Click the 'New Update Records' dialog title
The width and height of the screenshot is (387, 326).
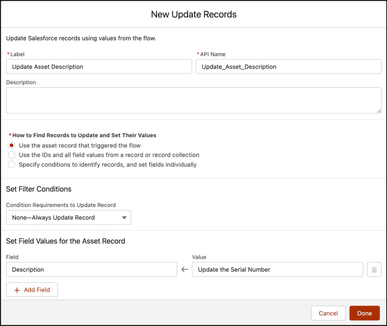click(193, 14)
